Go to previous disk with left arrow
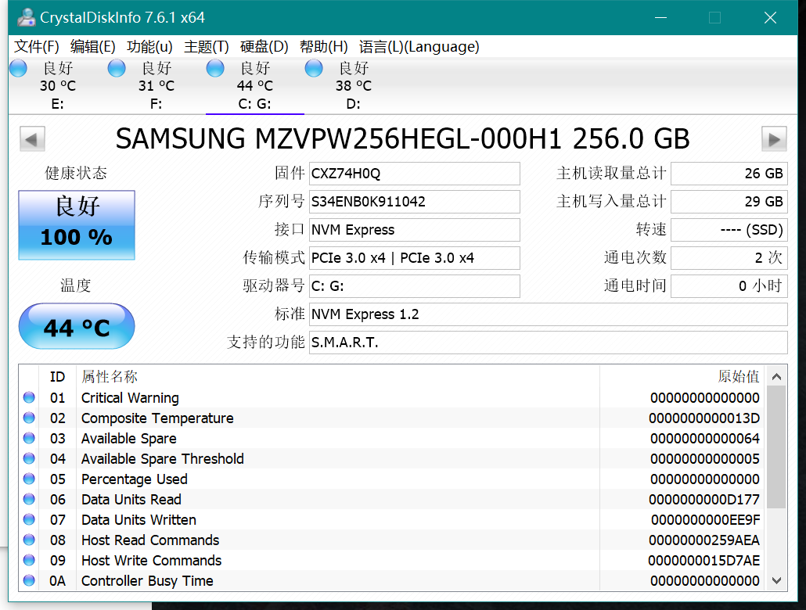This screenshot has height=610, width=806. click(32, 138)
